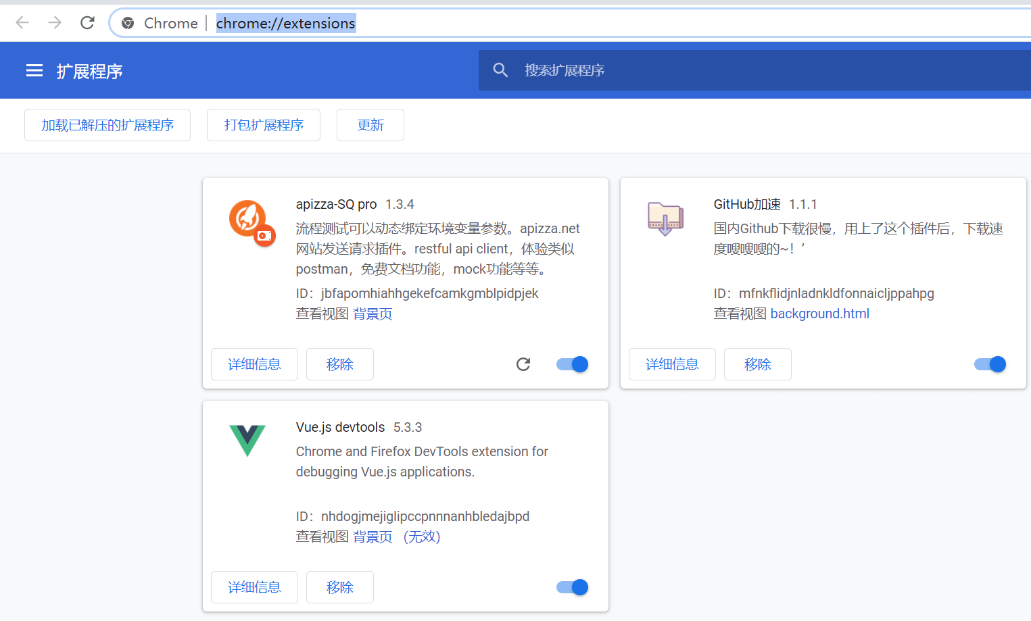Screen dimensions: 1031x621
Task: Disable the apizza-SQ pro extension toggle
Action: (x=573, y=364)
